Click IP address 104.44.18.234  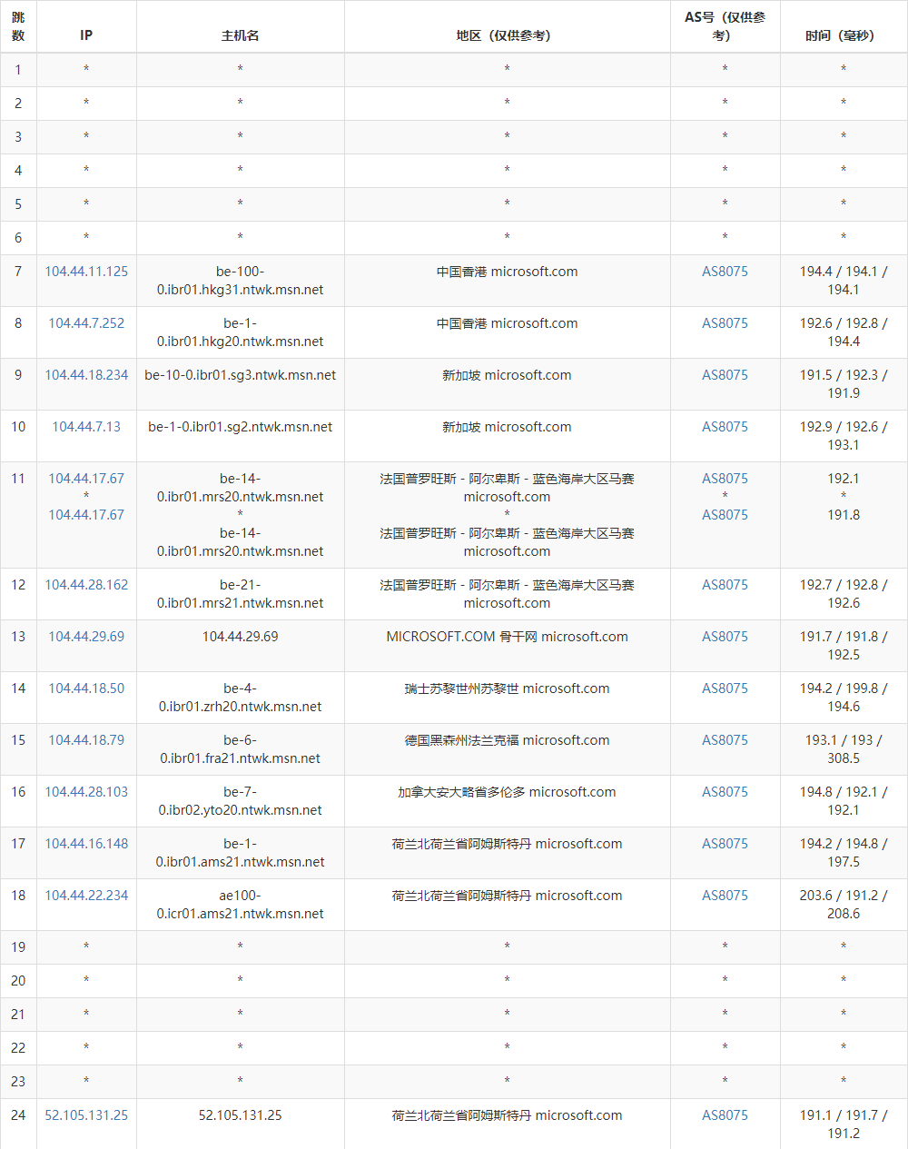click(86, 375)
